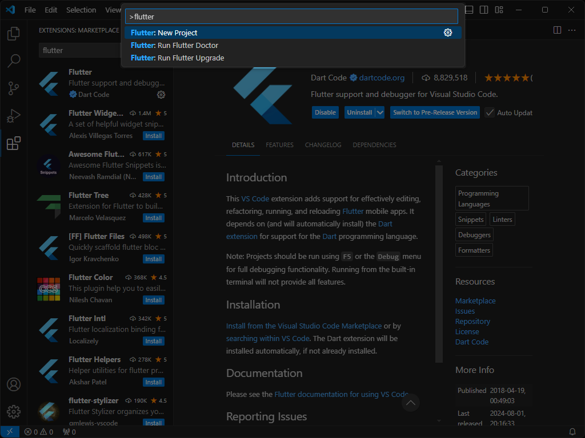Screen dimensions: 585x438
Task: Open the editor More Actions ellipsis
Action: pyautogui.click(x=572, y=30)
